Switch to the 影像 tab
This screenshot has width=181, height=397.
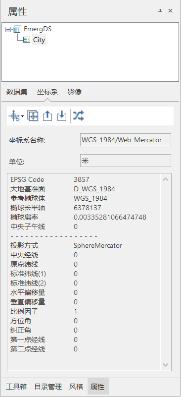tap(75, 92)
